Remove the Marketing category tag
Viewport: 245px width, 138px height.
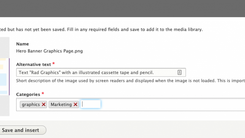coord(75,105)
